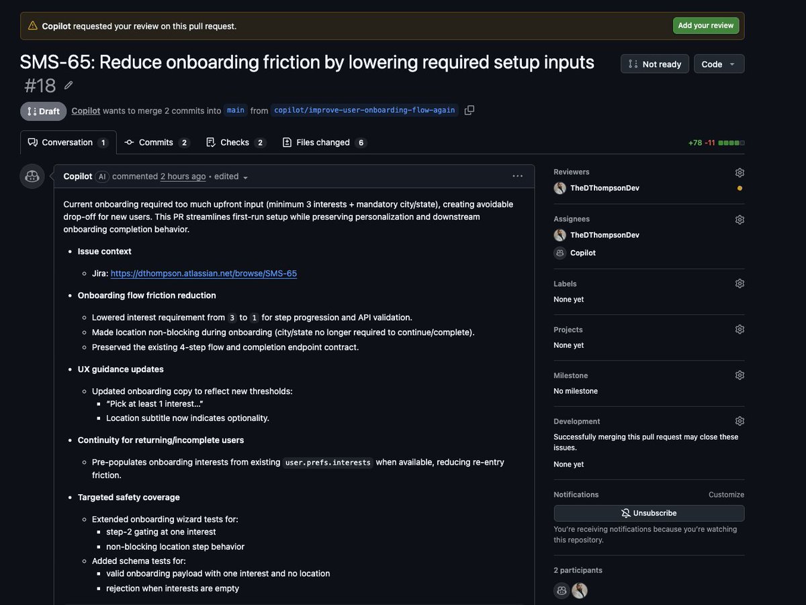Click the warning triangle icon in the banner
Viewport: 806px width, 605px height.
(32, 26)
